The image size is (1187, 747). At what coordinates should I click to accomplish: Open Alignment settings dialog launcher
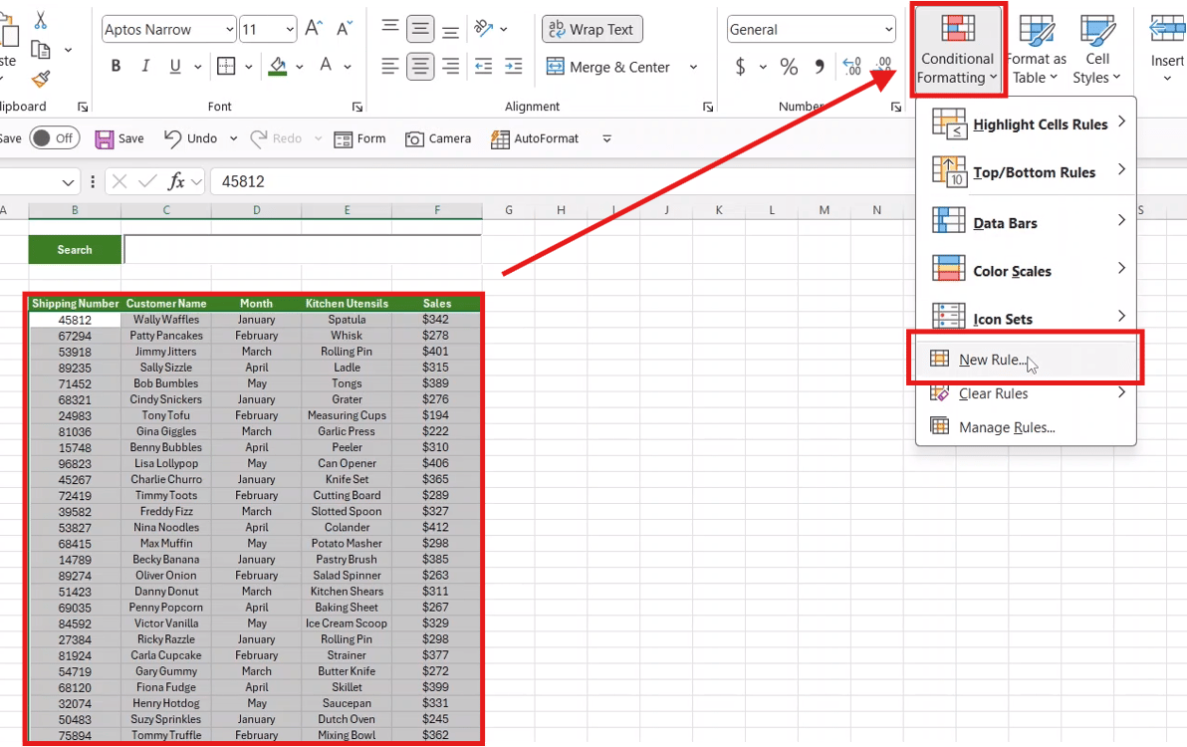[708, 107]
